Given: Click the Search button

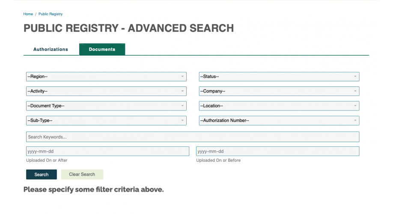Looking at the screenshot, I should pos(42,174).
